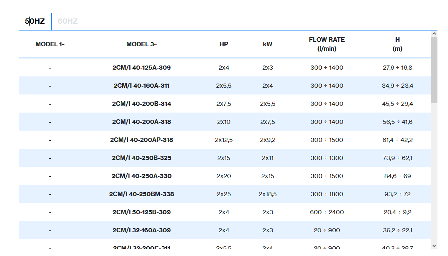
Task: Select model 2CM/I 40-200AP-318
Action: 141,140
